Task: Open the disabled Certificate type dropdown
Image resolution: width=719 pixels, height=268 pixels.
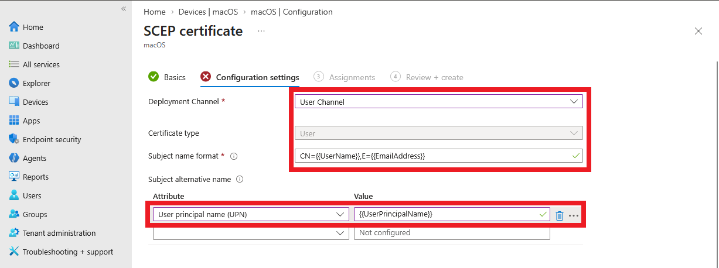Action: pyautogui.click(x=438, y=133)
